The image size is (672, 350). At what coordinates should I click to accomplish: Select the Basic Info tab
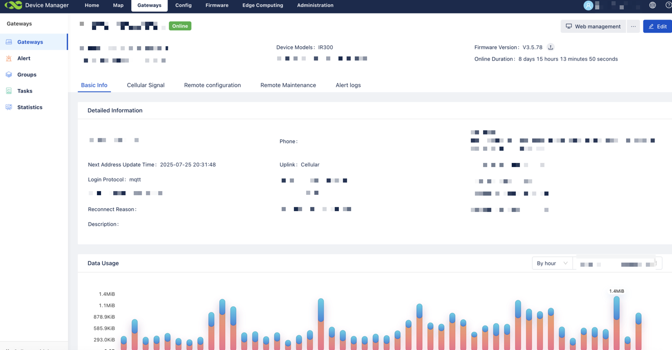pyautogui.click(x=94, y=85)
